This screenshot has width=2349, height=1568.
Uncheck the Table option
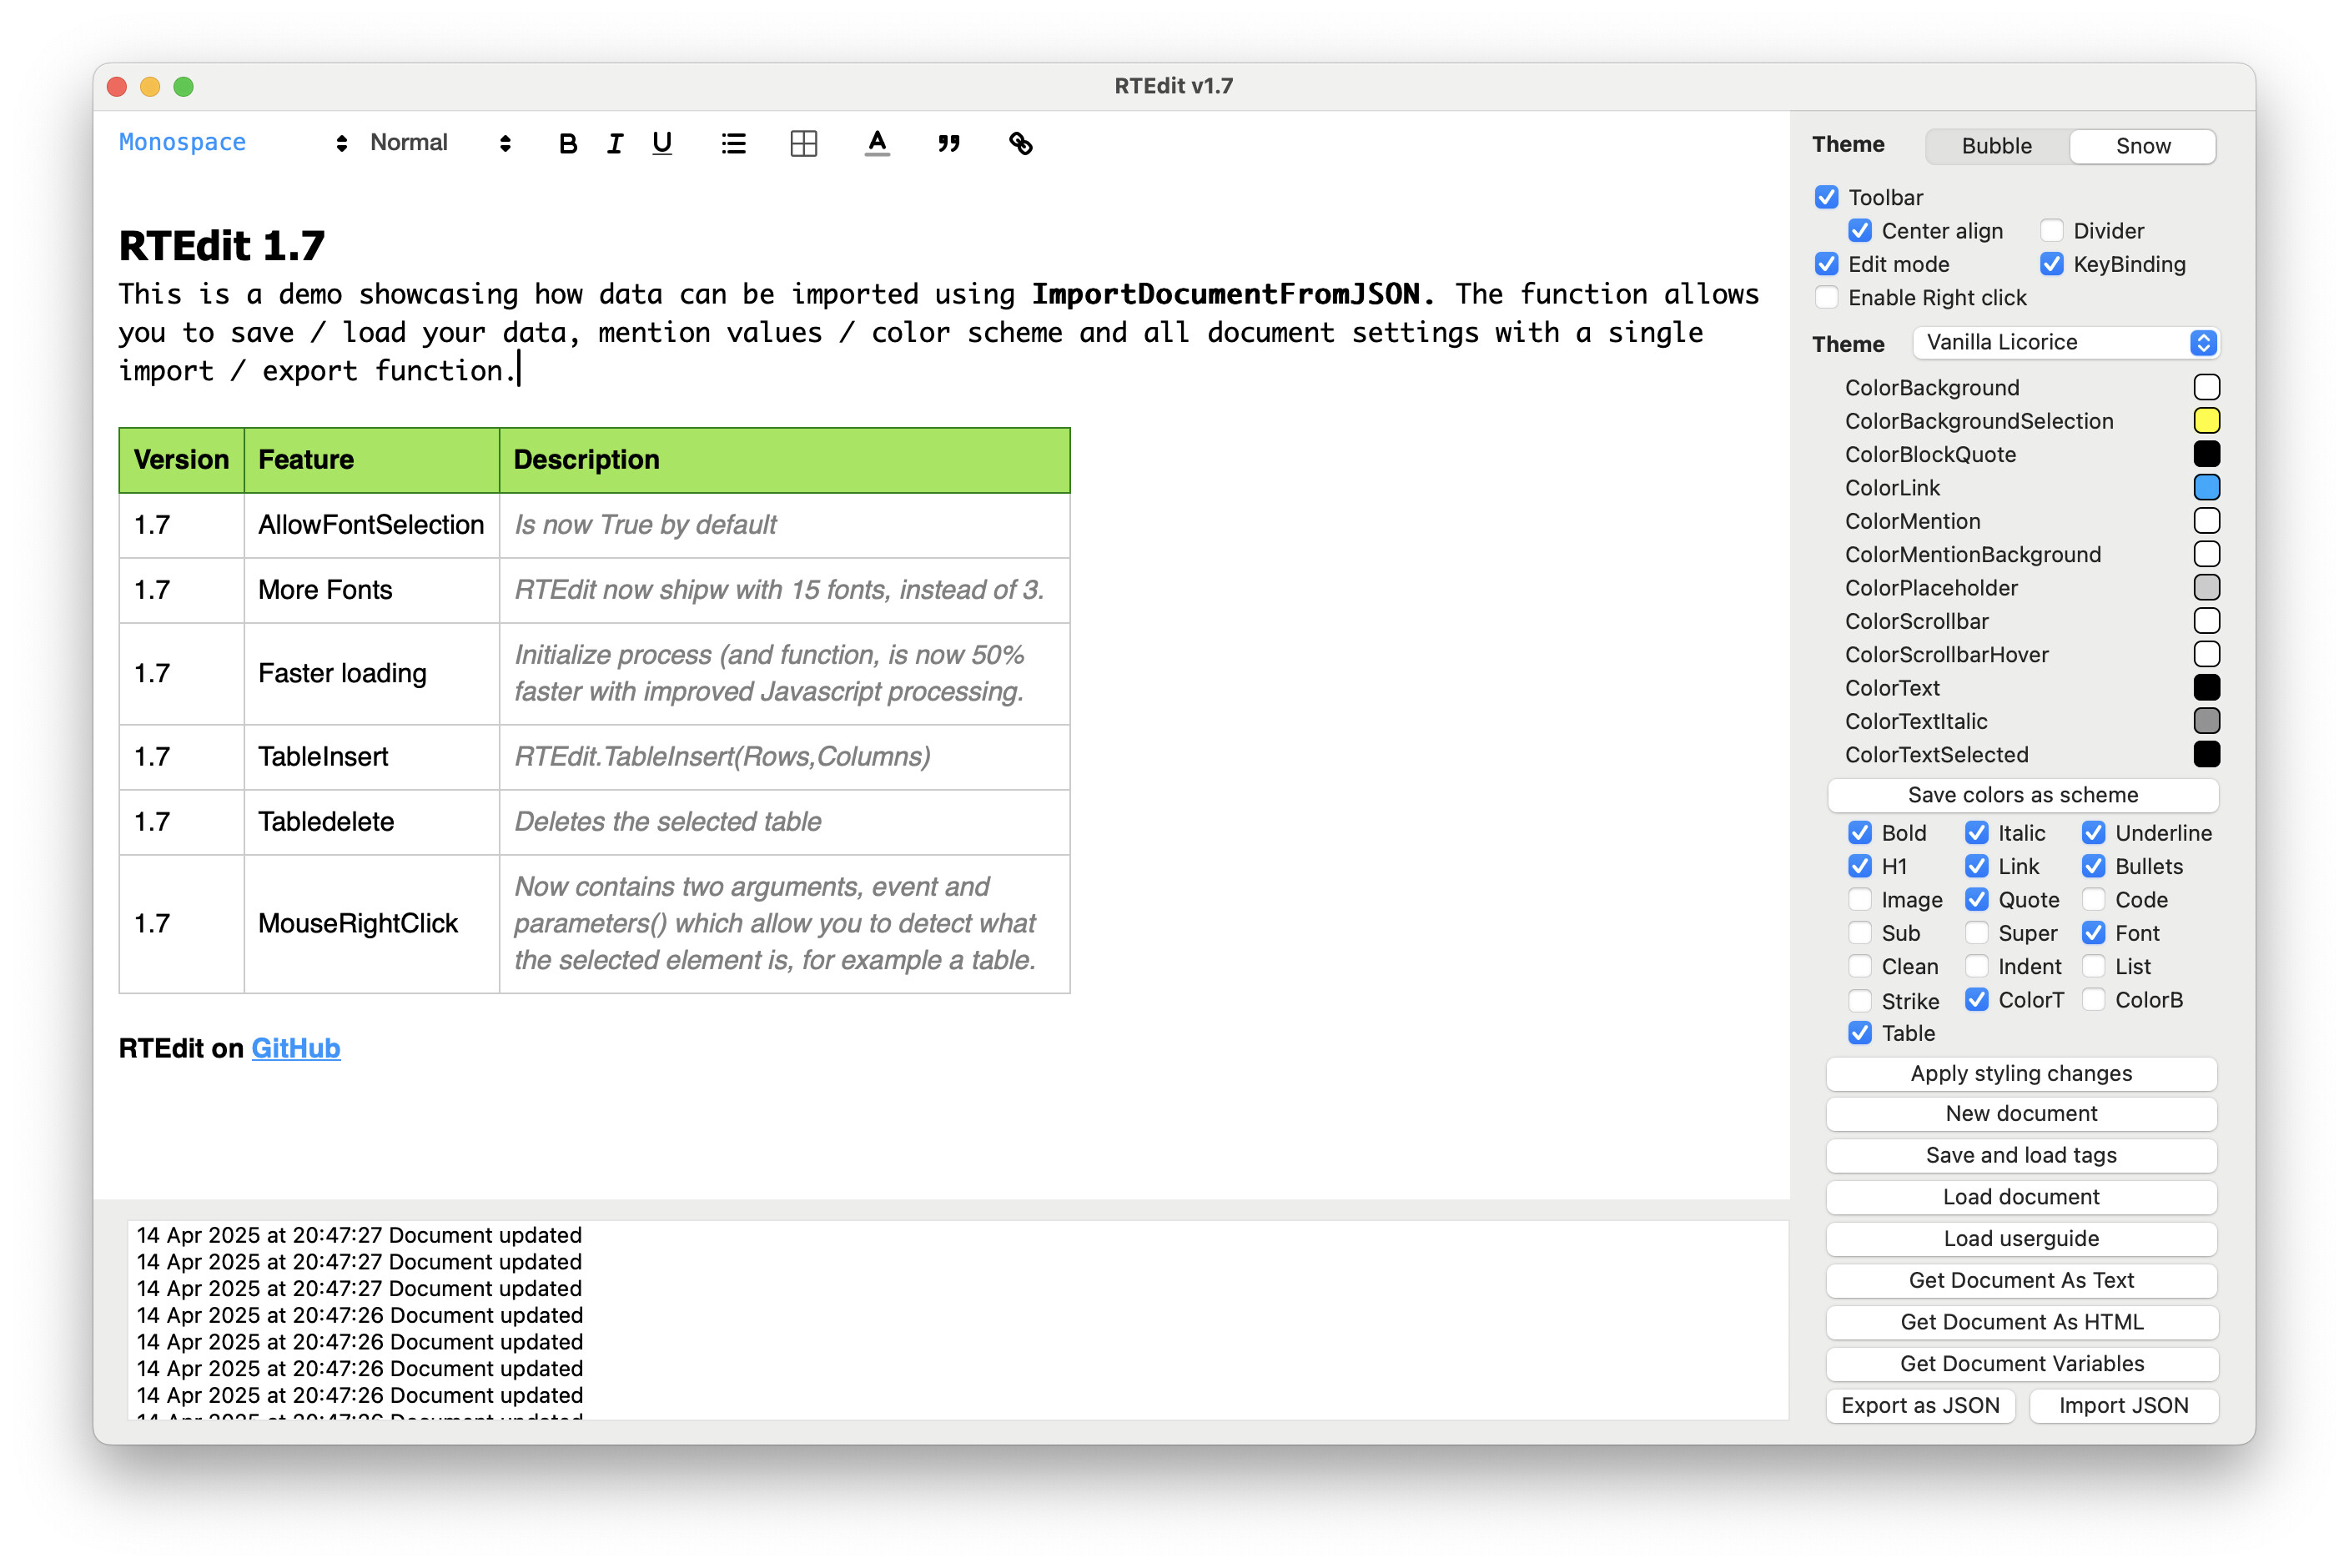[1860, 1033]
